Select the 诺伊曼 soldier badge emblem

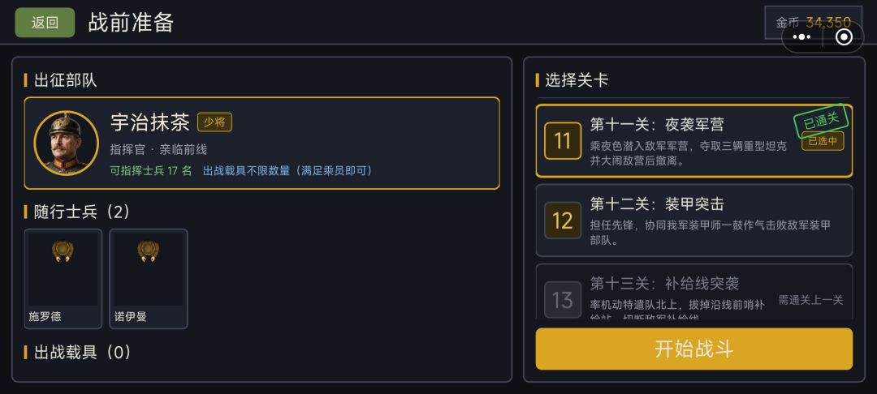point(149,251)
